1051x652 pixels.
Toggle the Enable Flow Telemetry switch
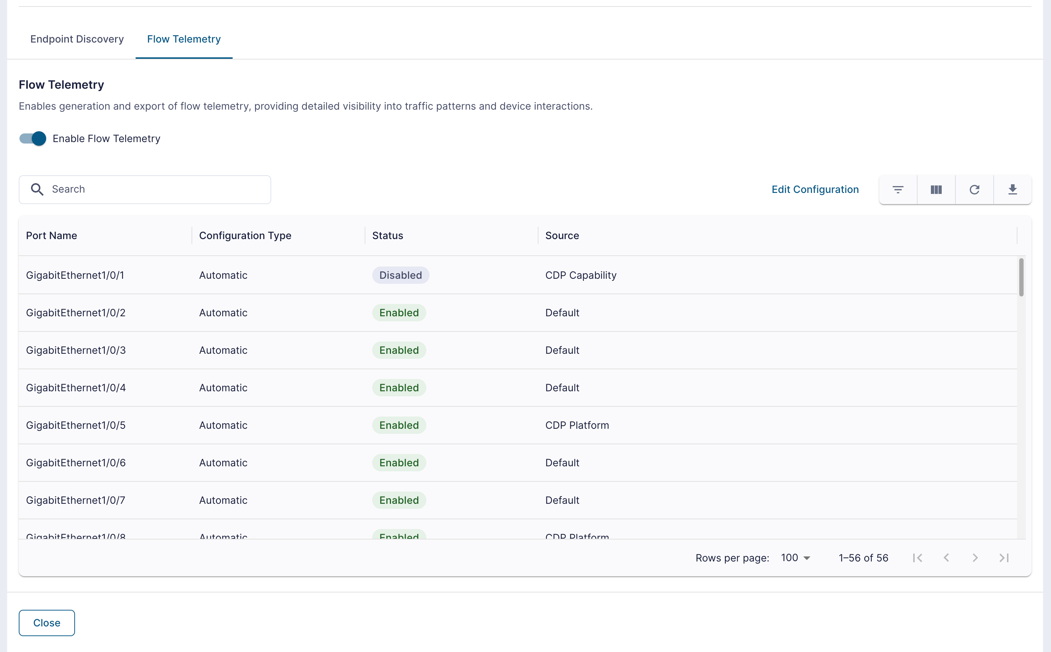click(x=33, y=138)
